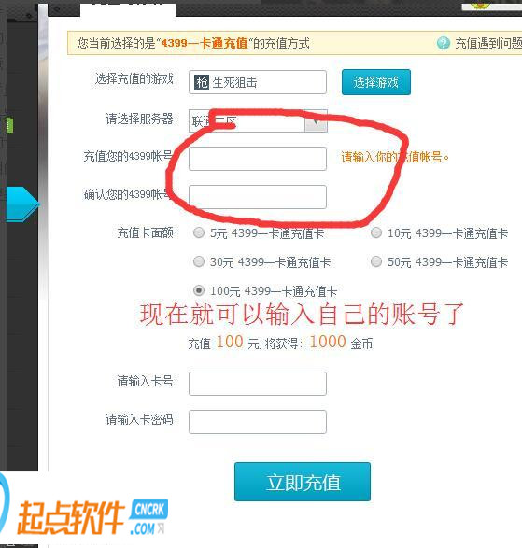
Task: Click the 生死狙击 game icon
Action: tap(202, 82)
